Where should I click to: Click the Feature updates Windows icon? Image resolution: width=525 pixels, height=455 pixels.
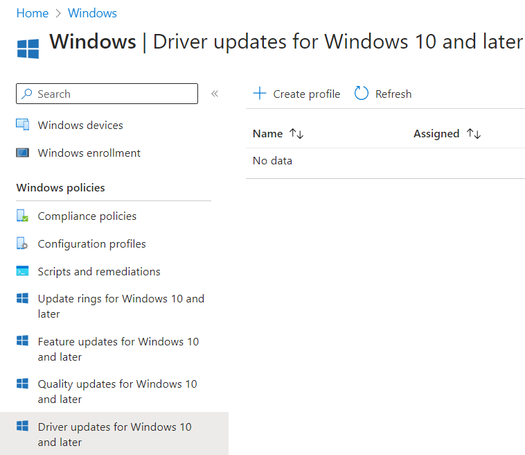(x=22, y=341)
